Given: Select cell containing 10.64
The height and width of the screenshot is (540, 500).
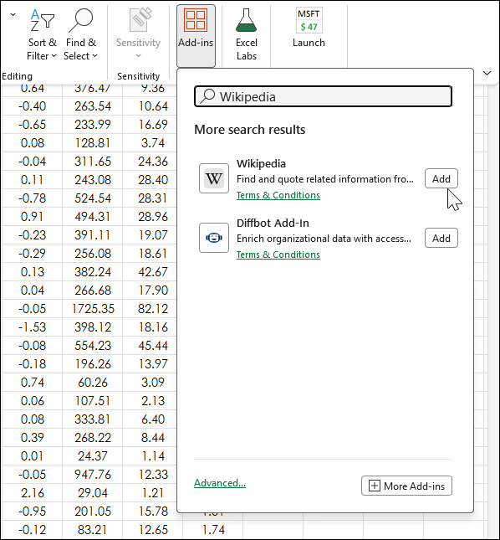Looking at the screenshot, I should click(153, 105).
